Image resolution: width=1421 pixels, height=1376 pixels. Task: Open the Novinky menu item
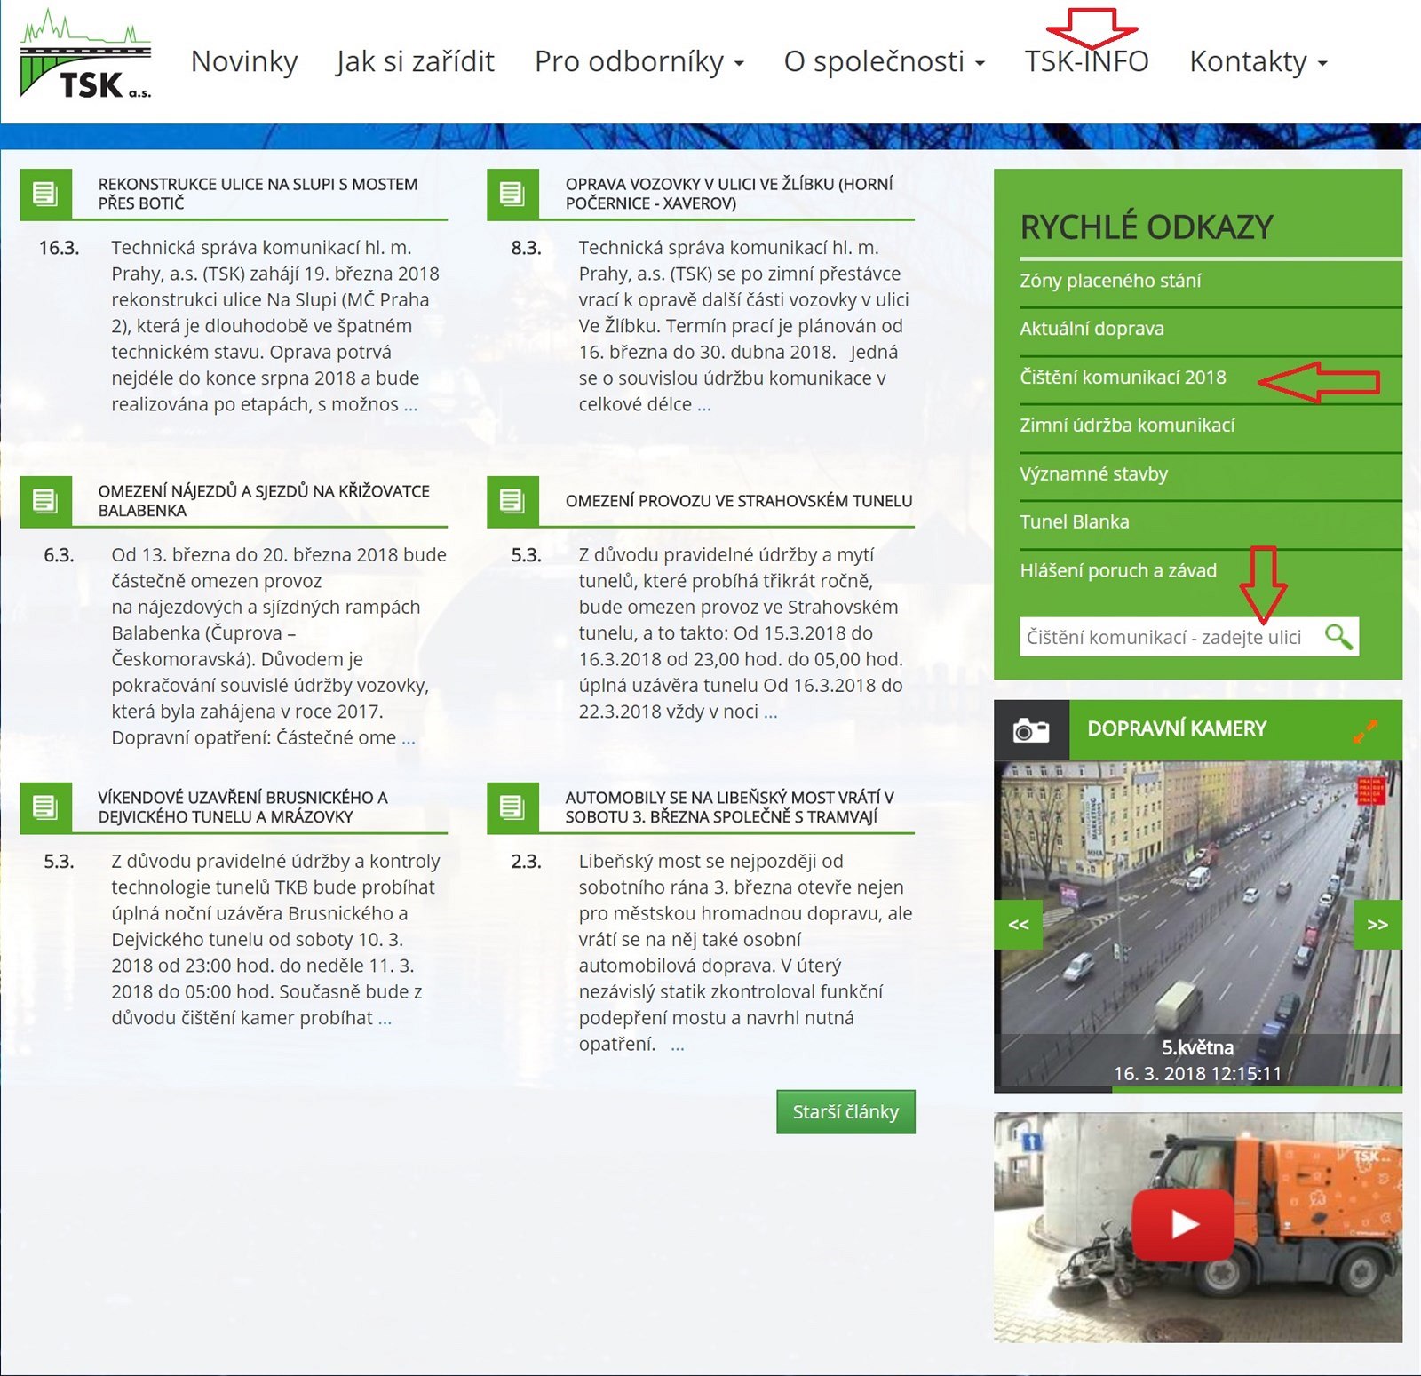(244, 61)
